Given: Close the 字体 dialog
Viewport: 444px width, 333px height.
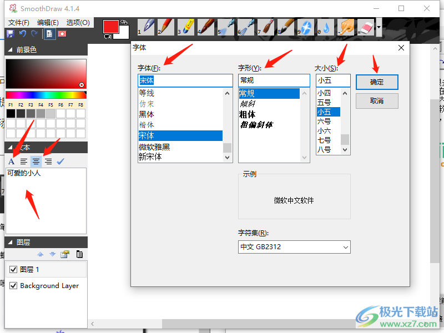Looking at the screenshot, I should click(401, 48).
